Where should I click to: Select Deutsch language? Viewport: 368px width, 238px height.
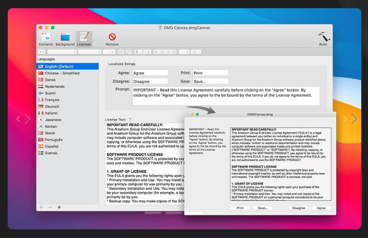pos(68,107)
